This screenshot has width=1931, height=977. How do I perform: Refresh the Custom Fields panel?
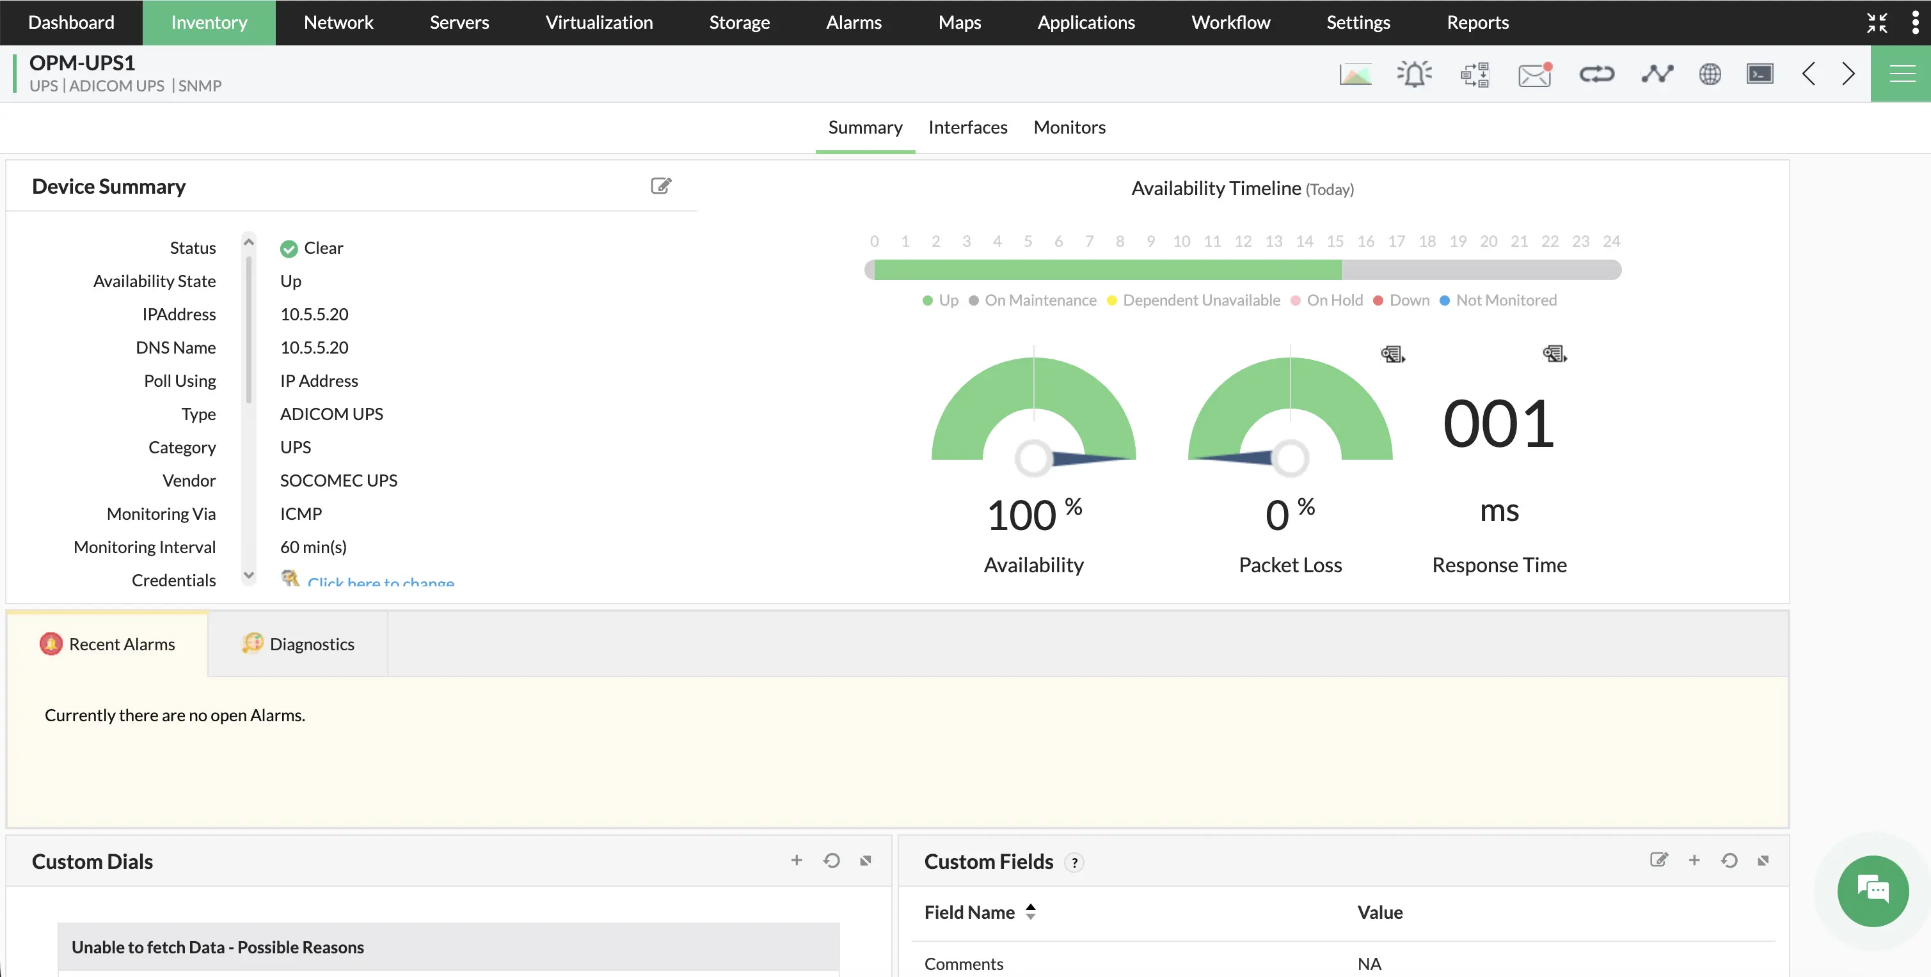point(1729,860)
